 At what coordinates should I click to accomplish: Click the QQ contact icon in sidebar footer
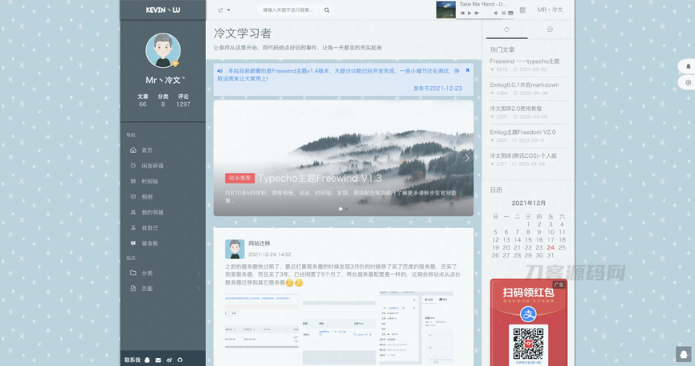[x=148, y=360]
